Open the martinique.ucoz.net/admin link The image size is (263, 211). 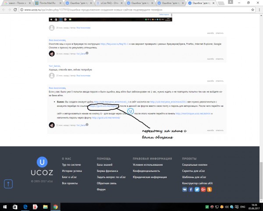click(x=193, y=113)
